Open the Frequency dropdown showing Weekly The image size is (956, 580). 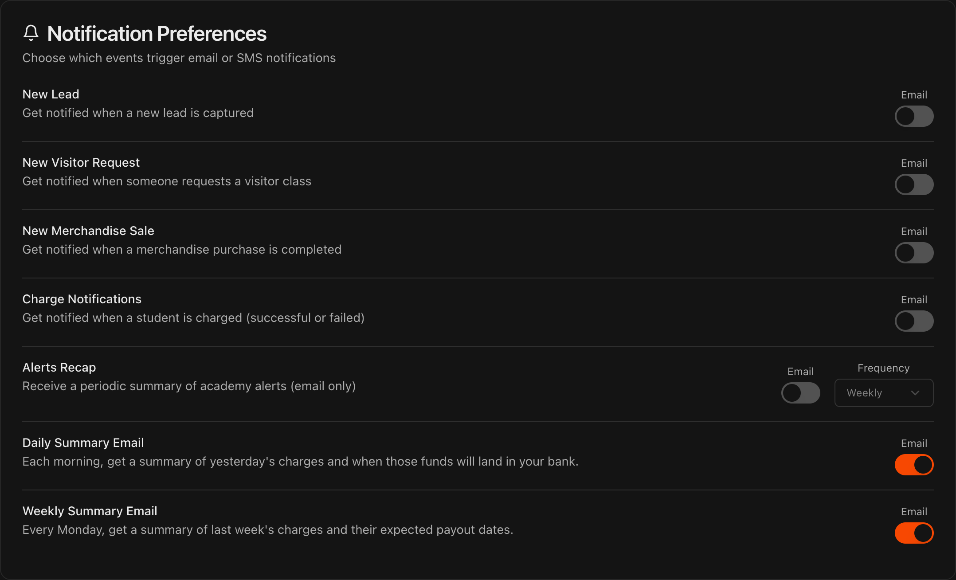tap(884, 393)
